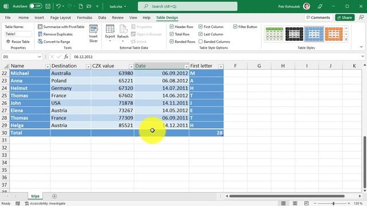367x206 pixels.
Task: Click zoom out minus button
Action: click(315, 204)
